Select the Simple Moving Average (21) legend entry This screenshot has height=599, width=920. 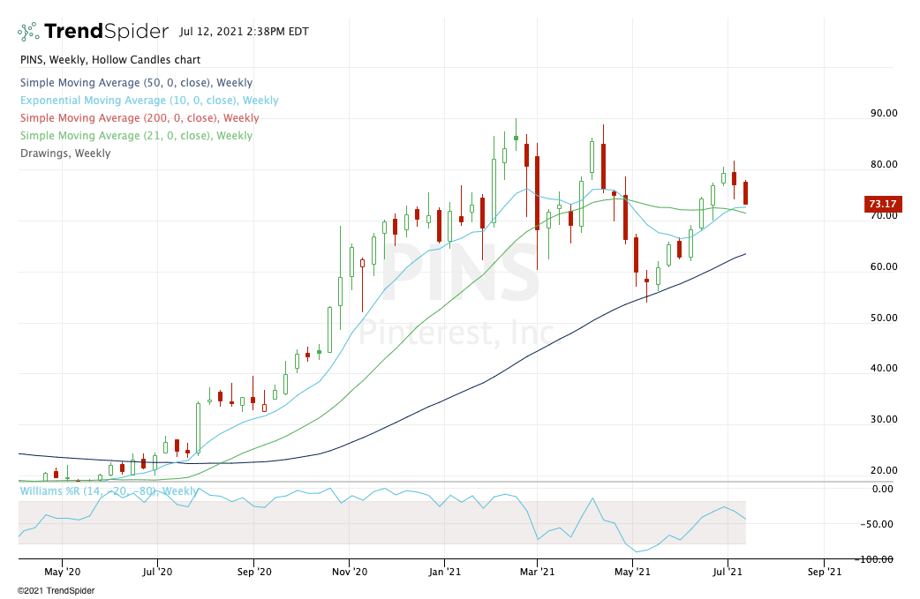click(136, 135)
